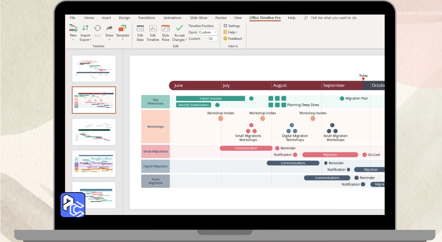Switch to the Design tab
The width and height of the screenshot is (442, 242).
tap(124, 18)
